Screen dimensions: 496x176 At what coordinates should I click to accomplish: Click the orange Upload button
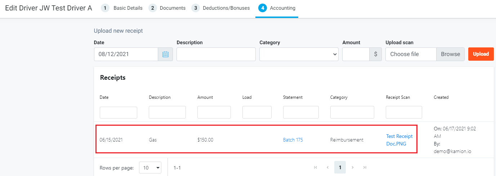click(481, 54)
